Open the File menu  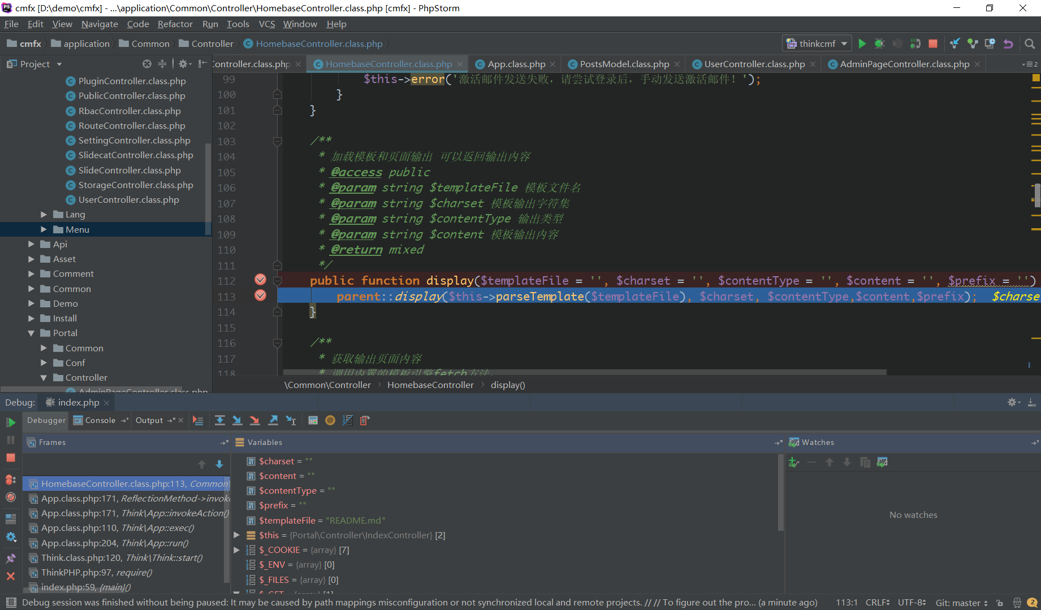11,24
